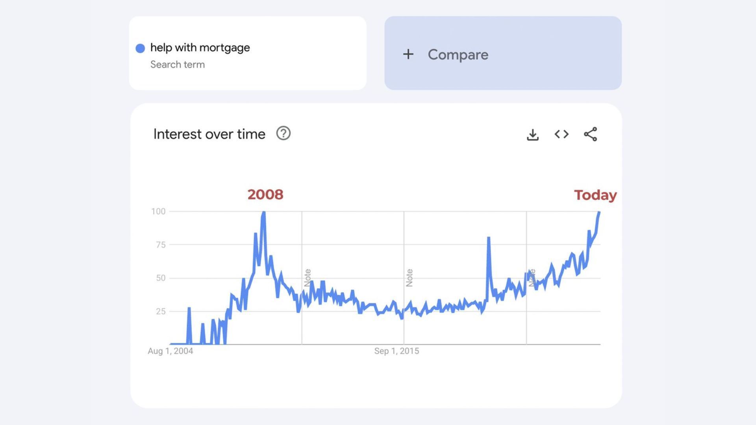The width and height of the screenshot is (756, 425).
Task: Click the Interest over time heading
Action: point(209,134)
